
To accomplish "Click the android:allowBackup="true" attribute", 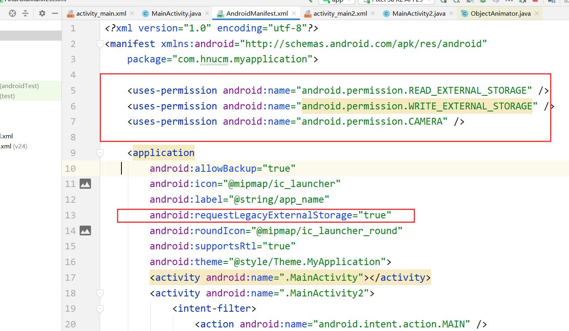I will coord(223,168).
